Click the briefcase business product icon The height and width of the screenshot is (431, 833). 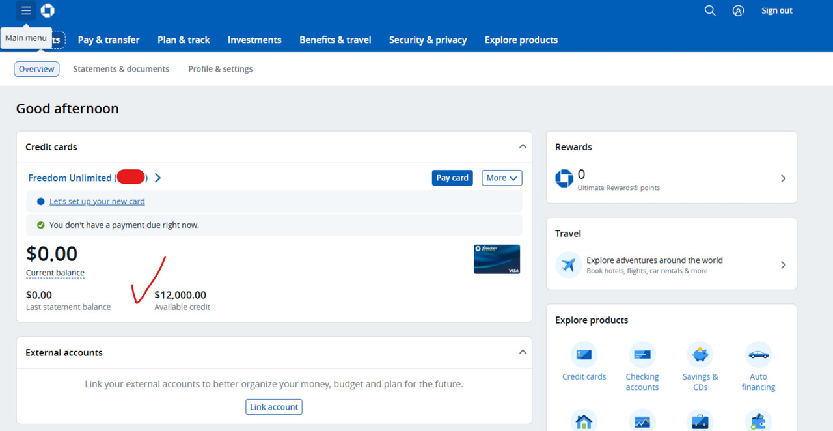point(700,421)
